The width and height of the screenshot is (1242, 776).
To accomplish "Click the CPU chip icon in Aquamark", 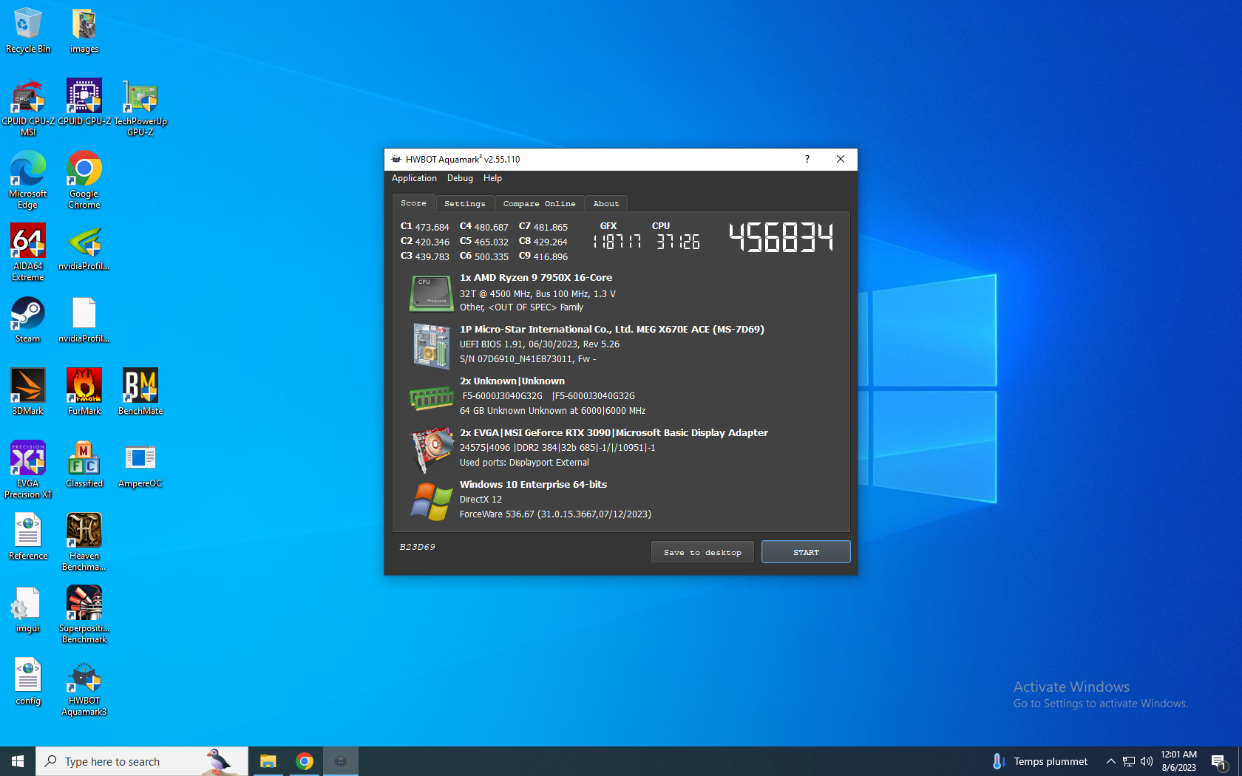I will 432,293.
